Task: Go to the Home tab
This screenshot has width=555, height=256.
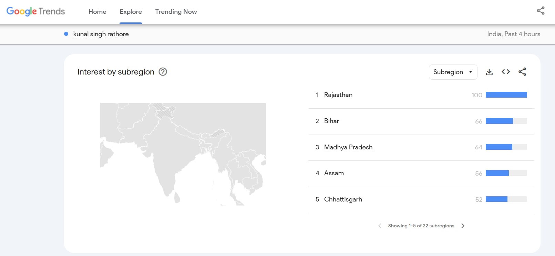Action: (x=97, y=12)
